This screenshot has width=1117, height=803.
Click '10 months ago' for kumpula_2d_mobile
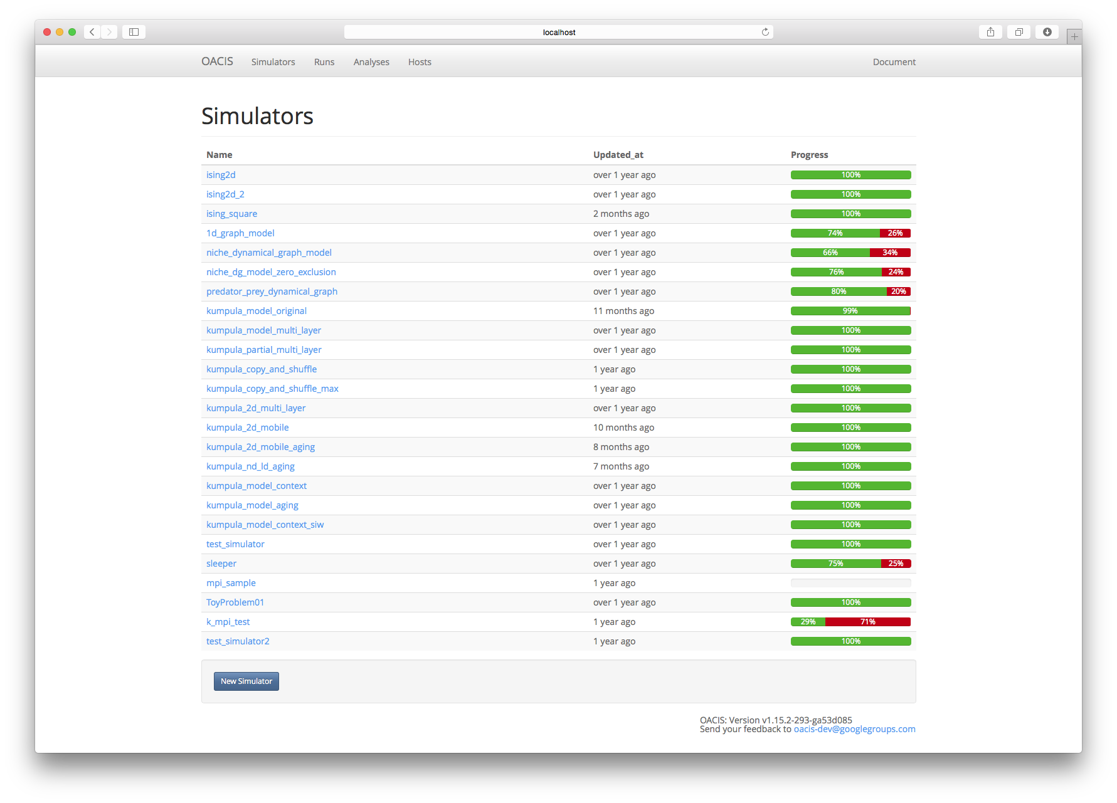(623, 428)
